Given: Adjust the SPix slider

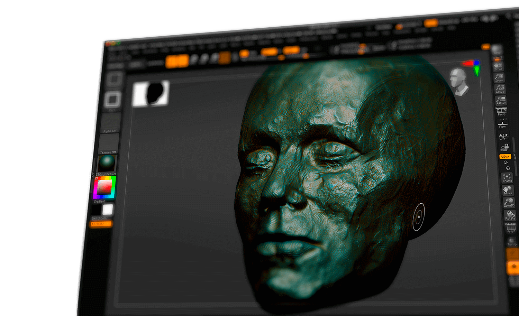Looking at the screenshot, I should pyautogui.click(x=497, y=58).
